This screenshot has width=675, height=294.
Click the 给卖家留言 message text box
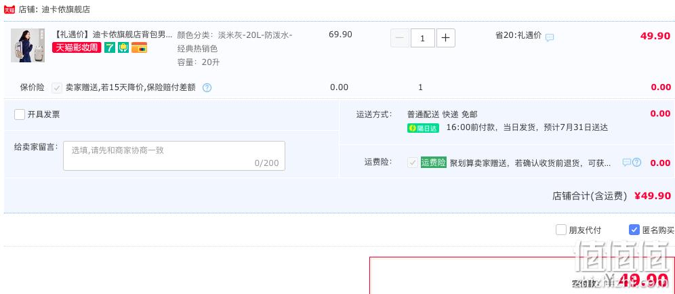[x=174, y=156]
